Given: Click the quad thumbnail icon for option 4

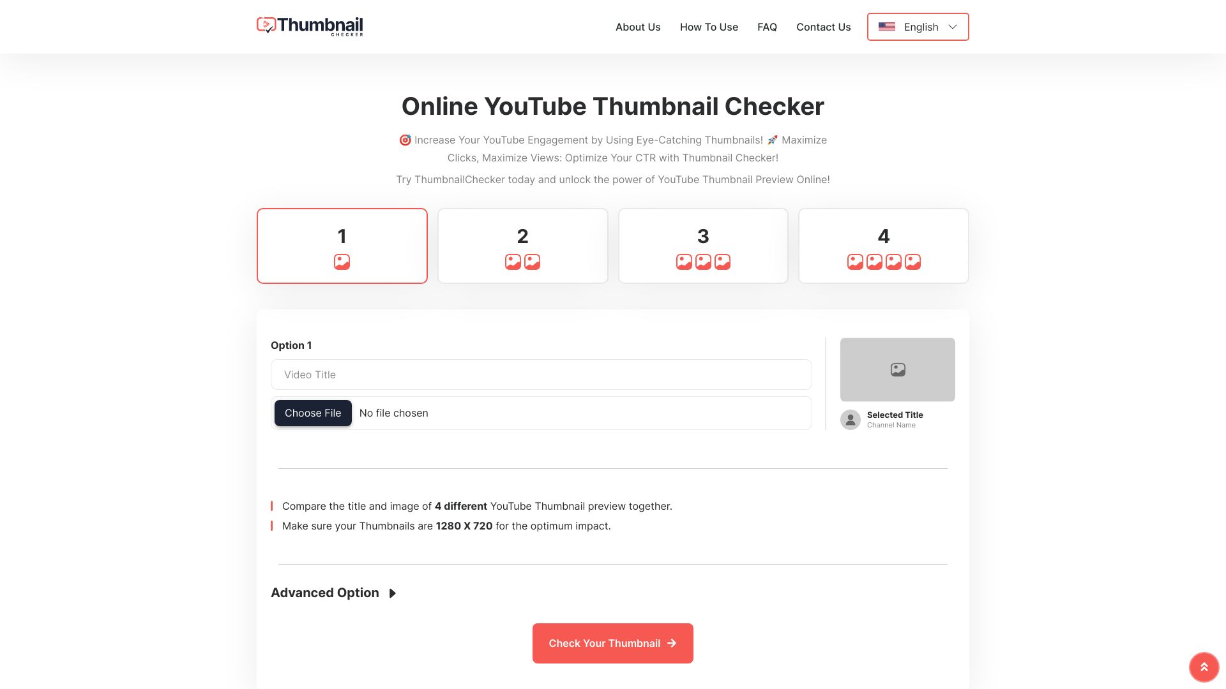Looking at the screenshot, I should click(883, 262).
